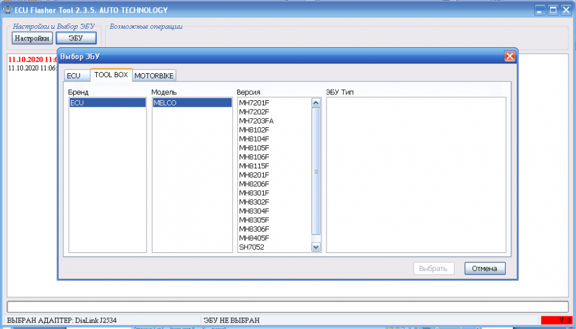576x329 pixels.
Task: Close the Выбор ЭБУ dialog
Action: tap(509, 56)
